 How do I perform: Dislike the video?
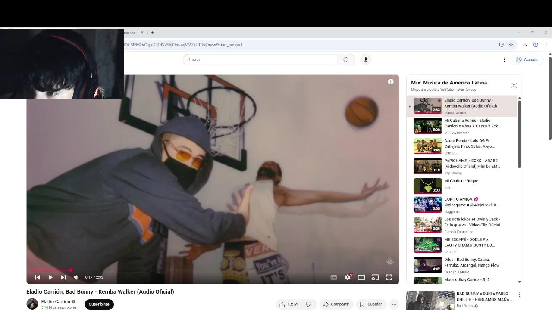coord(309,304)
